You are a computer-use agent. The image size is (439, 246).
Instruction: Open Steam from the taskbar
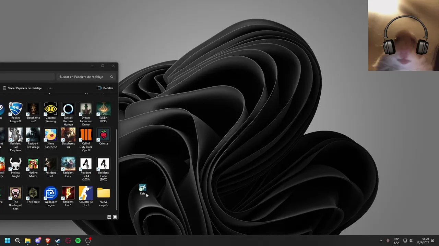tap(58, 241)
